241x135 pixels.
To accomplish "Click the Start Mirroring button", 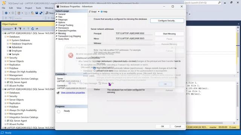I will coord(169,34).
